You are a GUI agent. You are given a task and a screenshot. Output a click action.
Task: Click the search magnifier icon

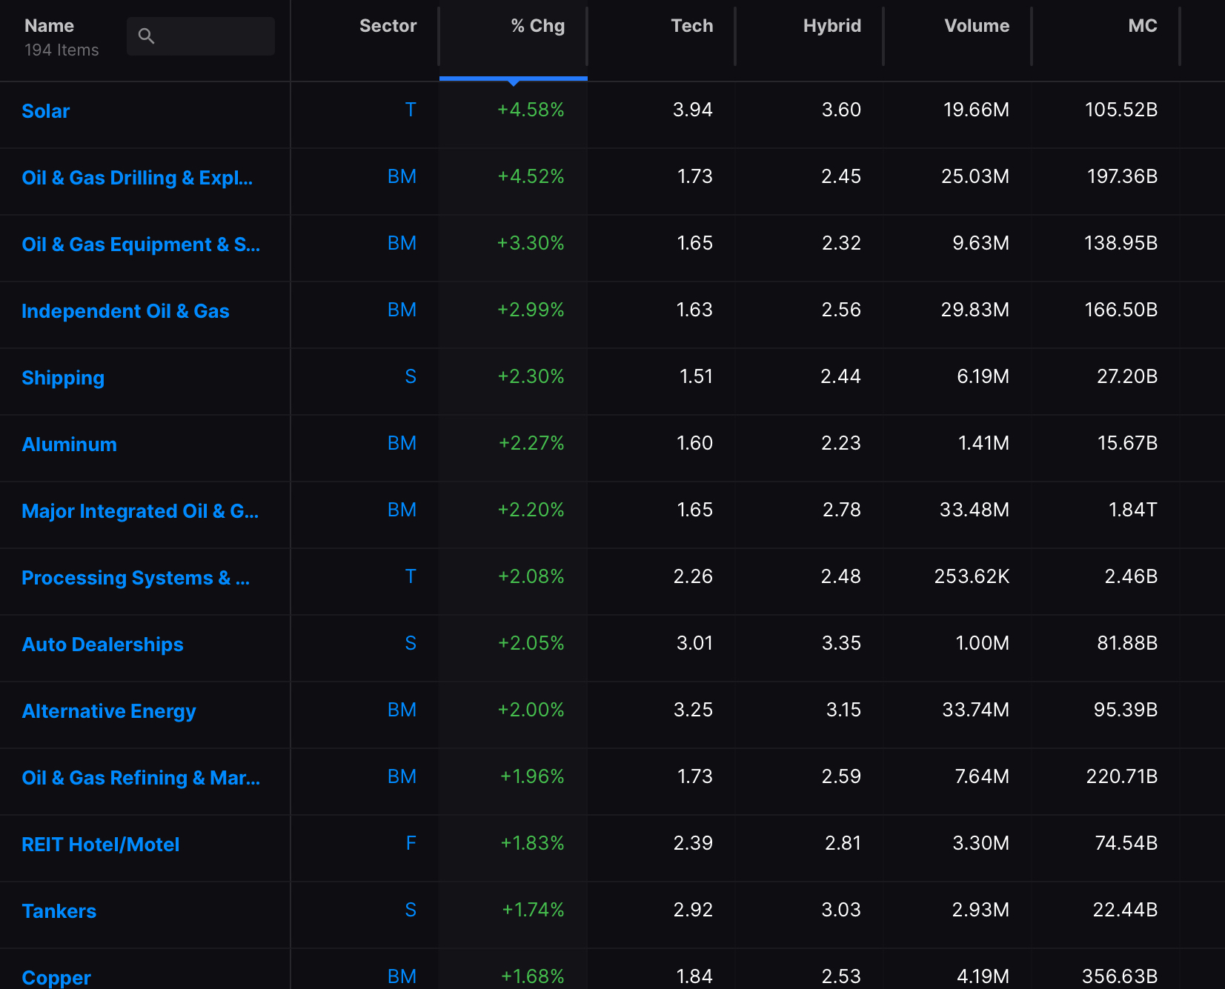click(146, 36)
